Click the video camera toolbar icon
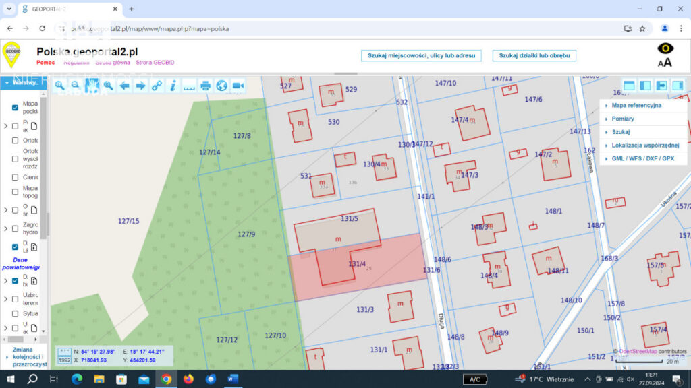This screenshot has width=691, height=388. coord(238,86)
